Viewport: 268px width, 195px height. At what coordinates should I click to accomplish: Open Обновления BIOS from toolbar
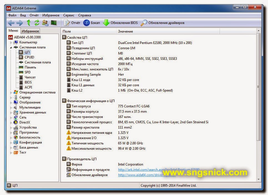click(x=120, y=23)
